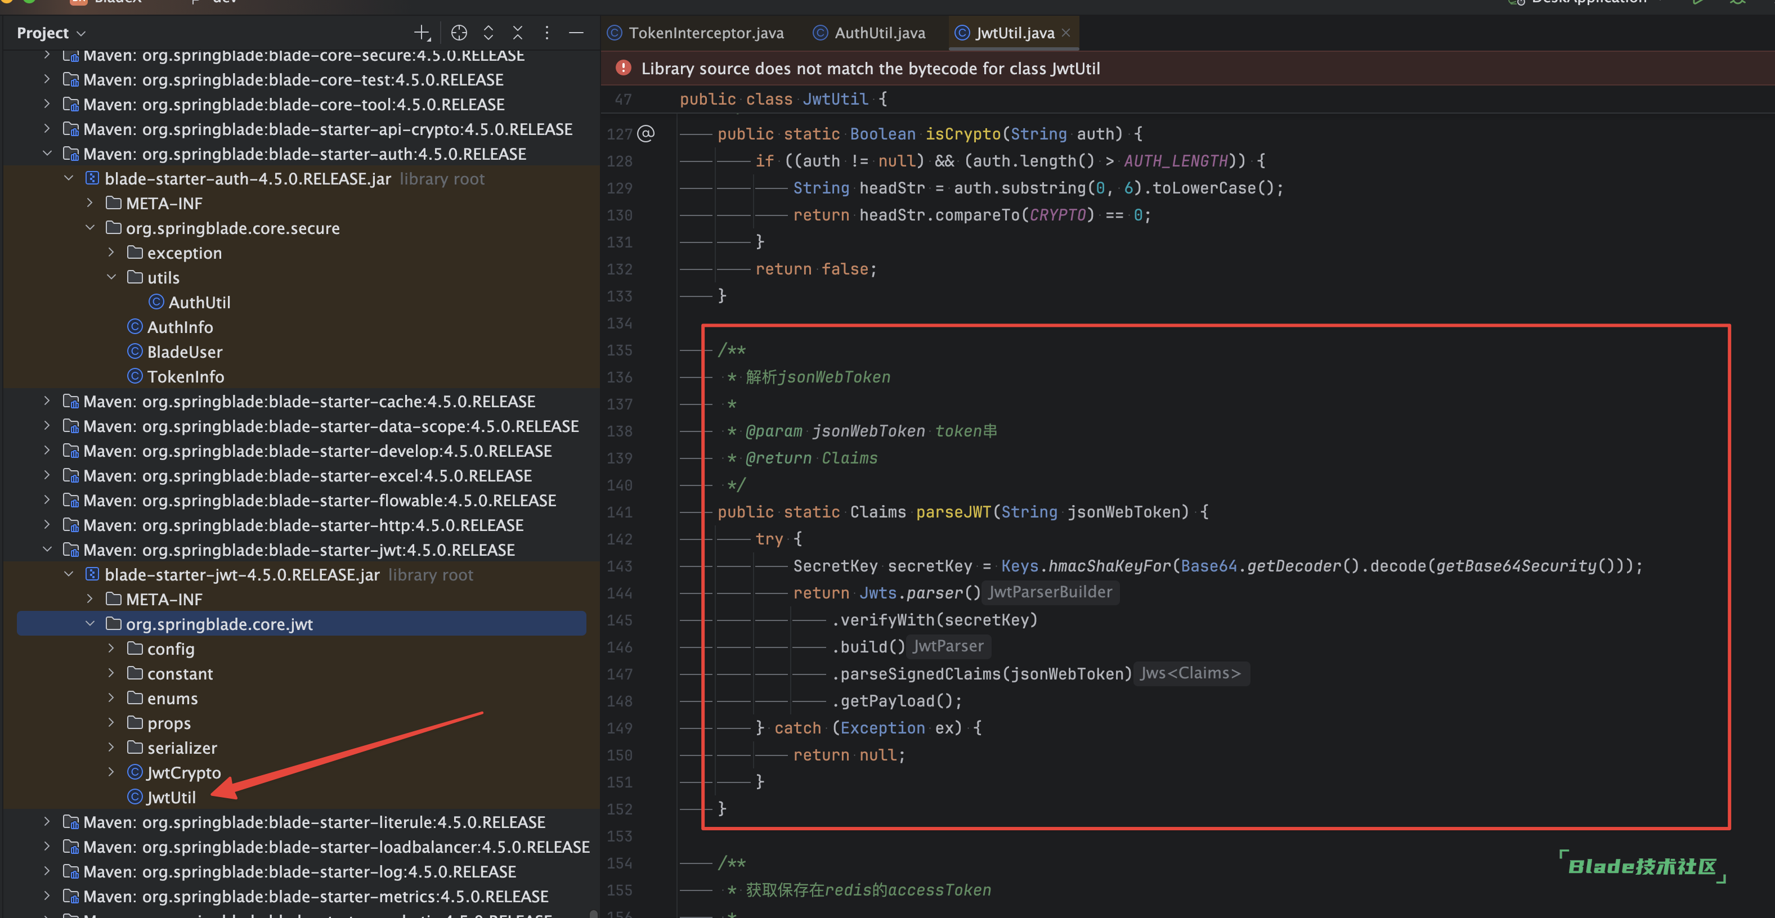Expand Maven blade-core-tool library
The width and height of the screenshot is (1775, 918).
(46, 104)
